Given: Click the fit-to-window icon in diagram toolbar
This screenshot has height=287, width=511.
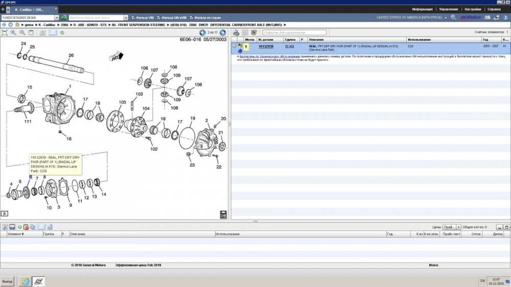Looking at the screenshot, I should (x=5, y=33).
